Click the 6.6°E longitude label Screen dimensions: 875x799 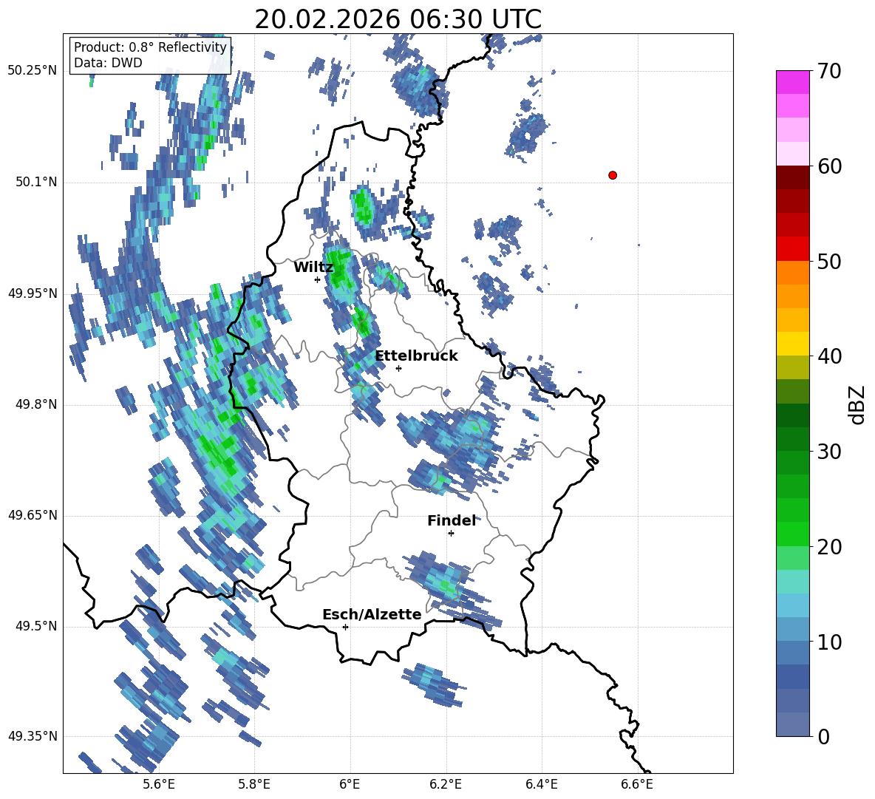point(637,784)
